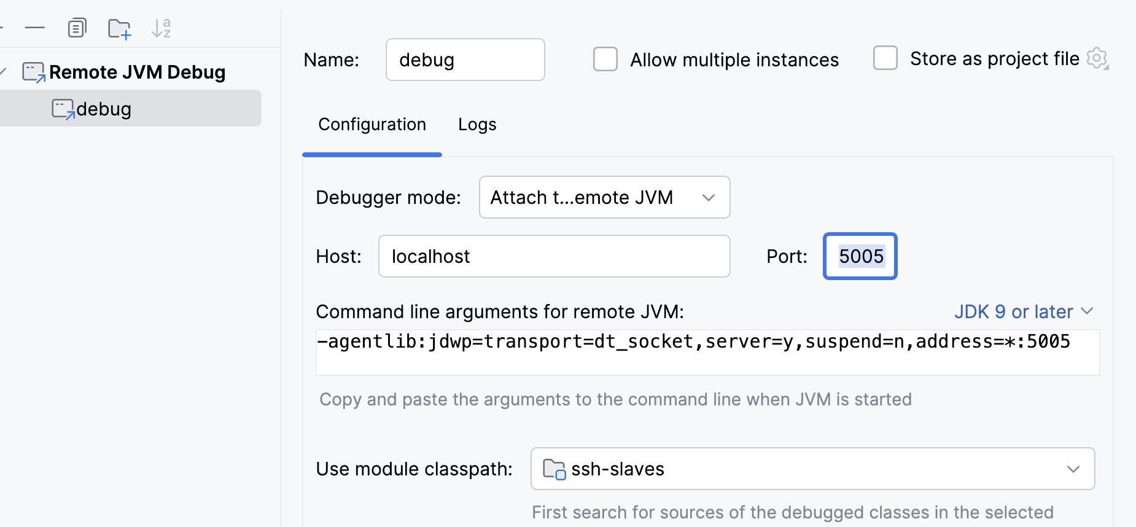Create a new folder with the folder-plus icon
The width and height of the screenshot is (1136, 527).
(119, 28)
